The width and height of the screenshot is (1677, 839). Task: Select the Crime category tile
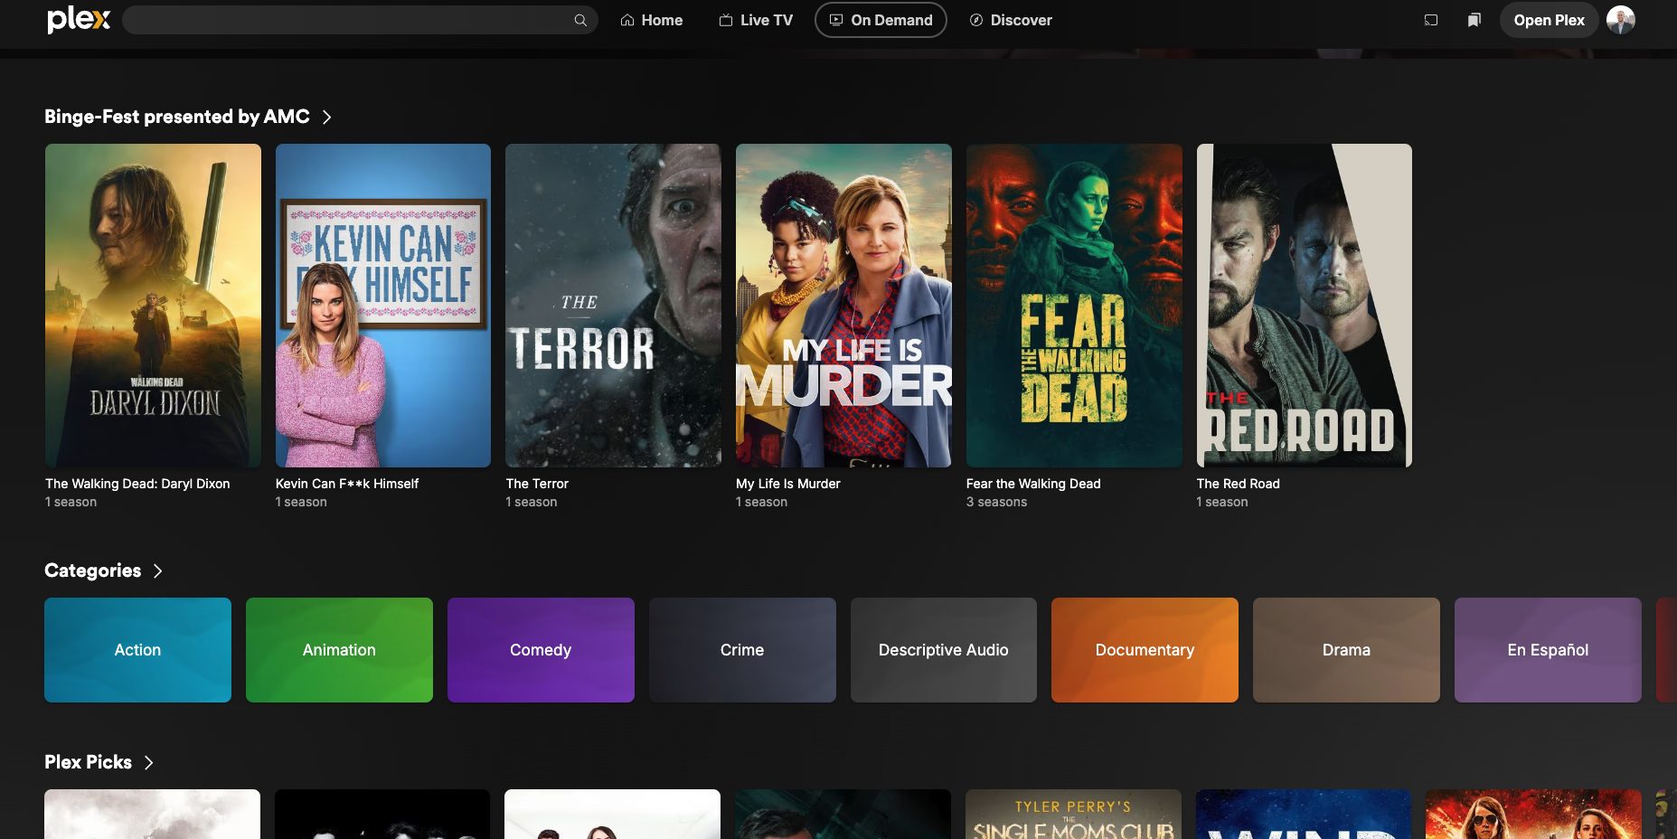(x=742, y=650)
